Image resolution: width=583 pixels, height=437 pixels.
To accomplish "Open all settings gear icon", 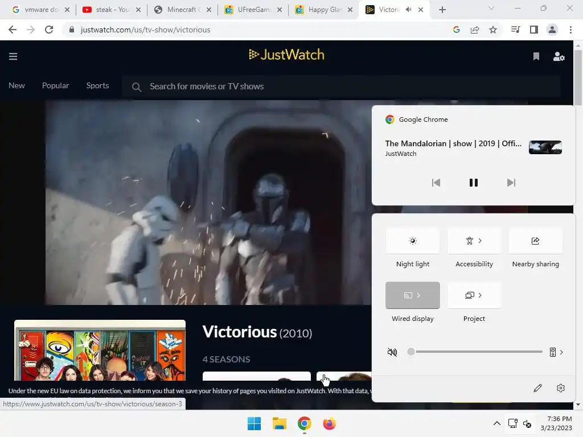I will [x=561, y=388].
